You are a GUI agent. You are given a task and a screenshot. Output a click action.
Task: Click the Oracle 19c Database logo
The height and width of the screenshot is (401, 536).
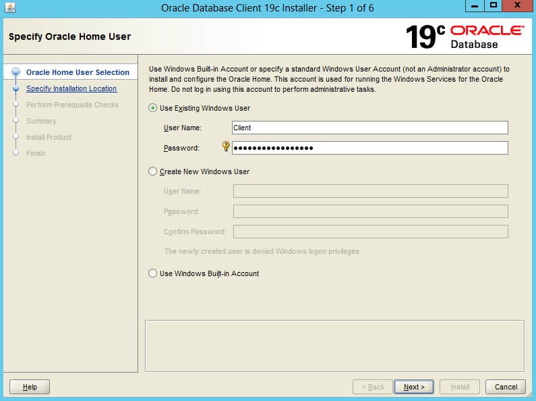point(465,36)
